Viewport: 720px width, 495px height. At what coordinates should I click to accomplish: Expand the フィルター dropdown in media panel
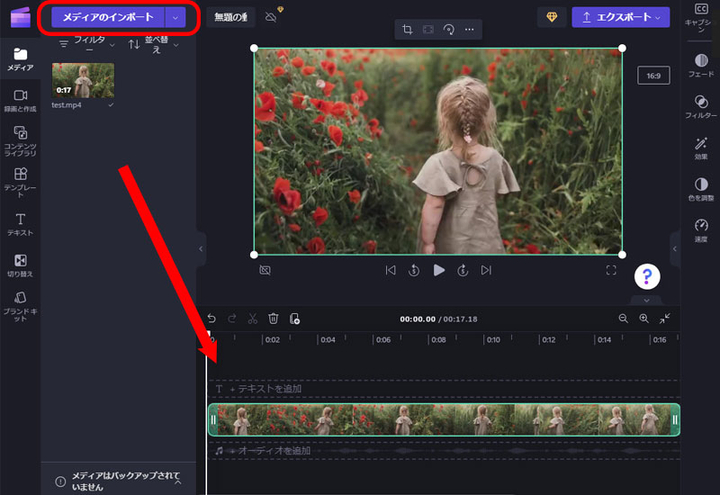pos(87,44)
